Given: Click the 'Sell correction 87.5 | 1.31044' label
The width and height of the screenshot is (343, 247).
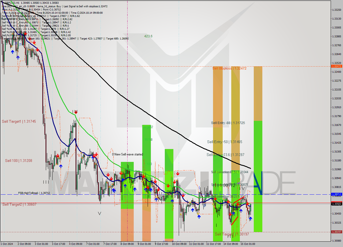Looking at the screenshot, I should (x=230, y=172).
